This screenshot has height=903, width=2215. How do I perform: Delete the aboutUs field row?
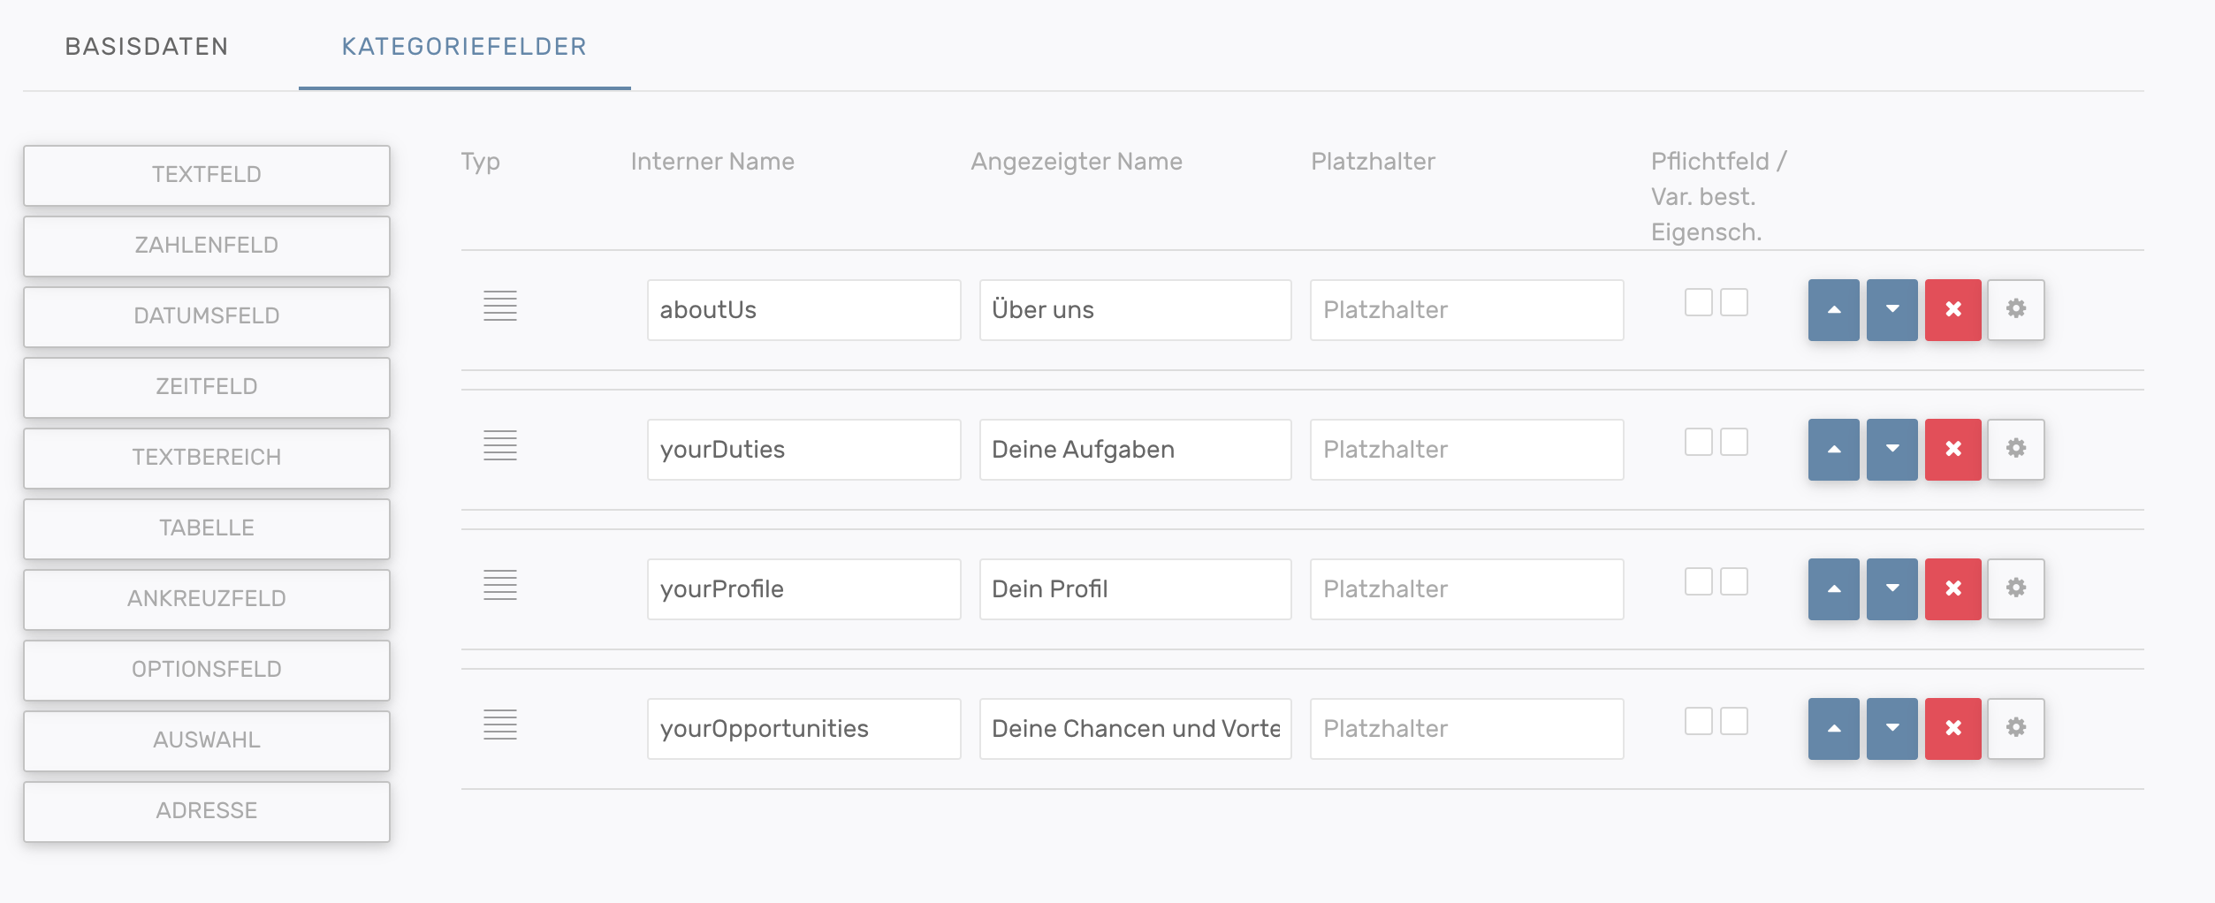pos(1952,310)
